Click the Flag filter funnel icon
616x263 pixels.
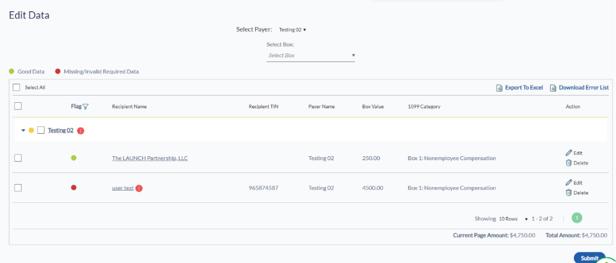click(x=85, y=106)
